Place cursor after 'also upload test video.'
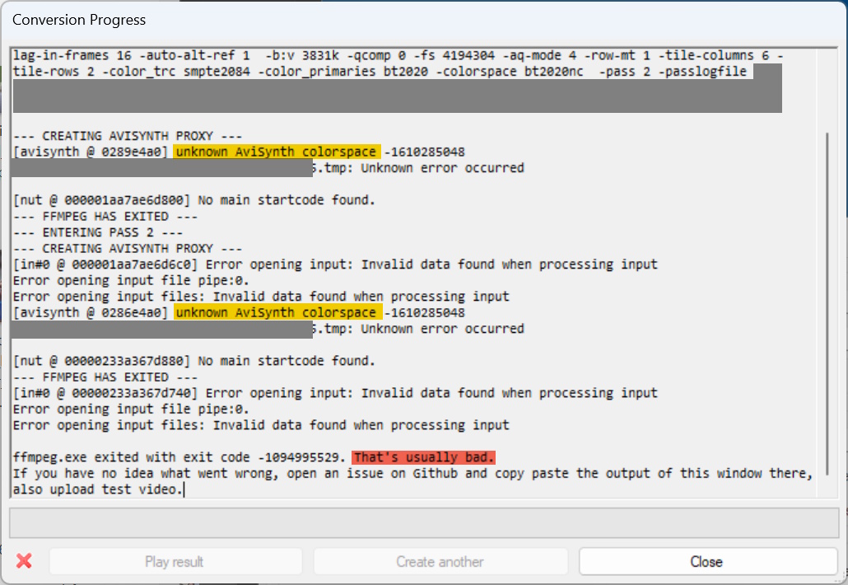Viewport: 848px width, 585px height. pos(184,489)
